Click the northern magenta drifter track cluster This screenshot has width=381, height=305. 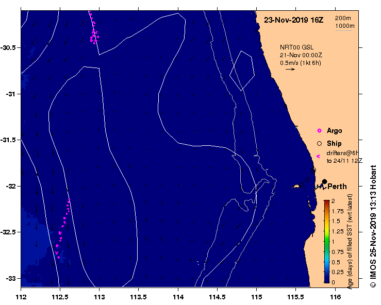pos(93,28)
